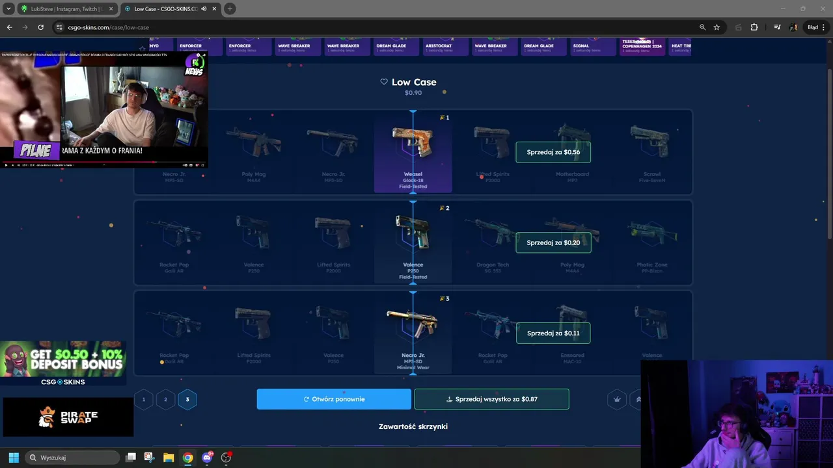Click Sprzedaj wszystko za $0.87
The width and height of the screenshot is (833, 468).
click(x=491, y=399)
